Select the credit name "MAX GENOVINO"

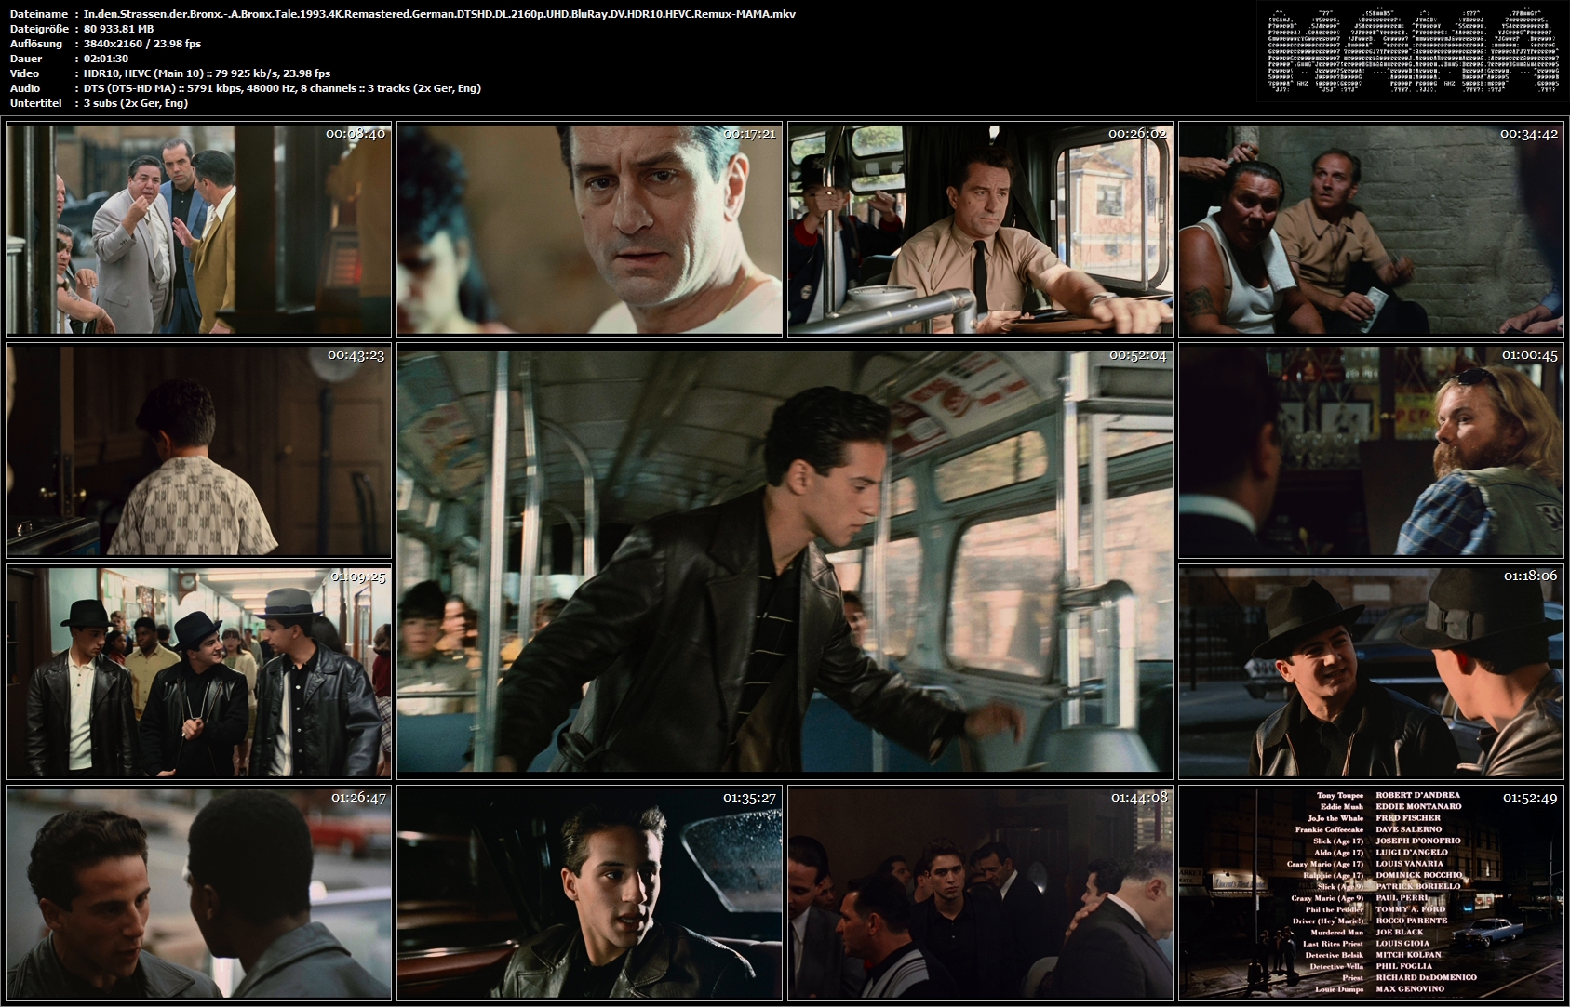coord(1411,989)
